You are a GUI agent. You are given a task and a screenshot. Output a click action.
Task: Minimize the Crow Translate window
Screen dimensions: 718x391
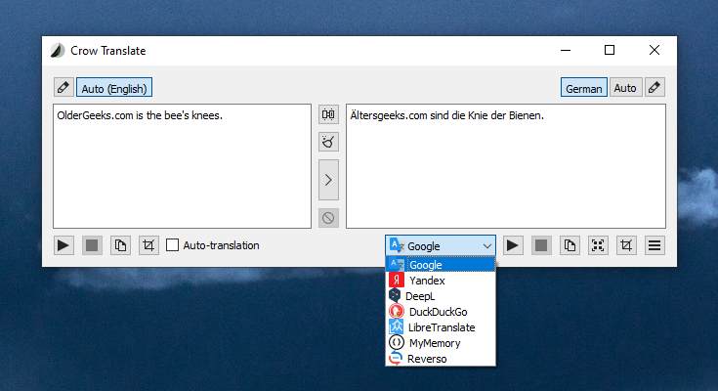coord(566,50)
